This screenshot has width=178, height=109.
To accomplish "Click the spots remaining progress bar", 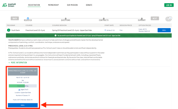I will pos(23,86).
